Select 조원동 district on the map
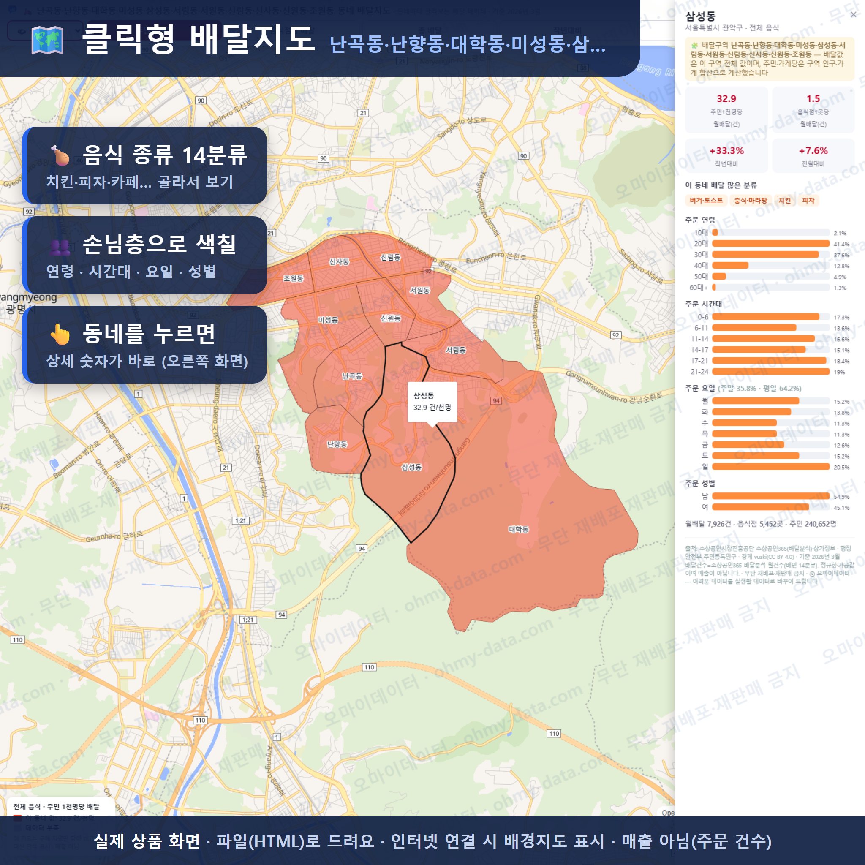 [293, 278]
